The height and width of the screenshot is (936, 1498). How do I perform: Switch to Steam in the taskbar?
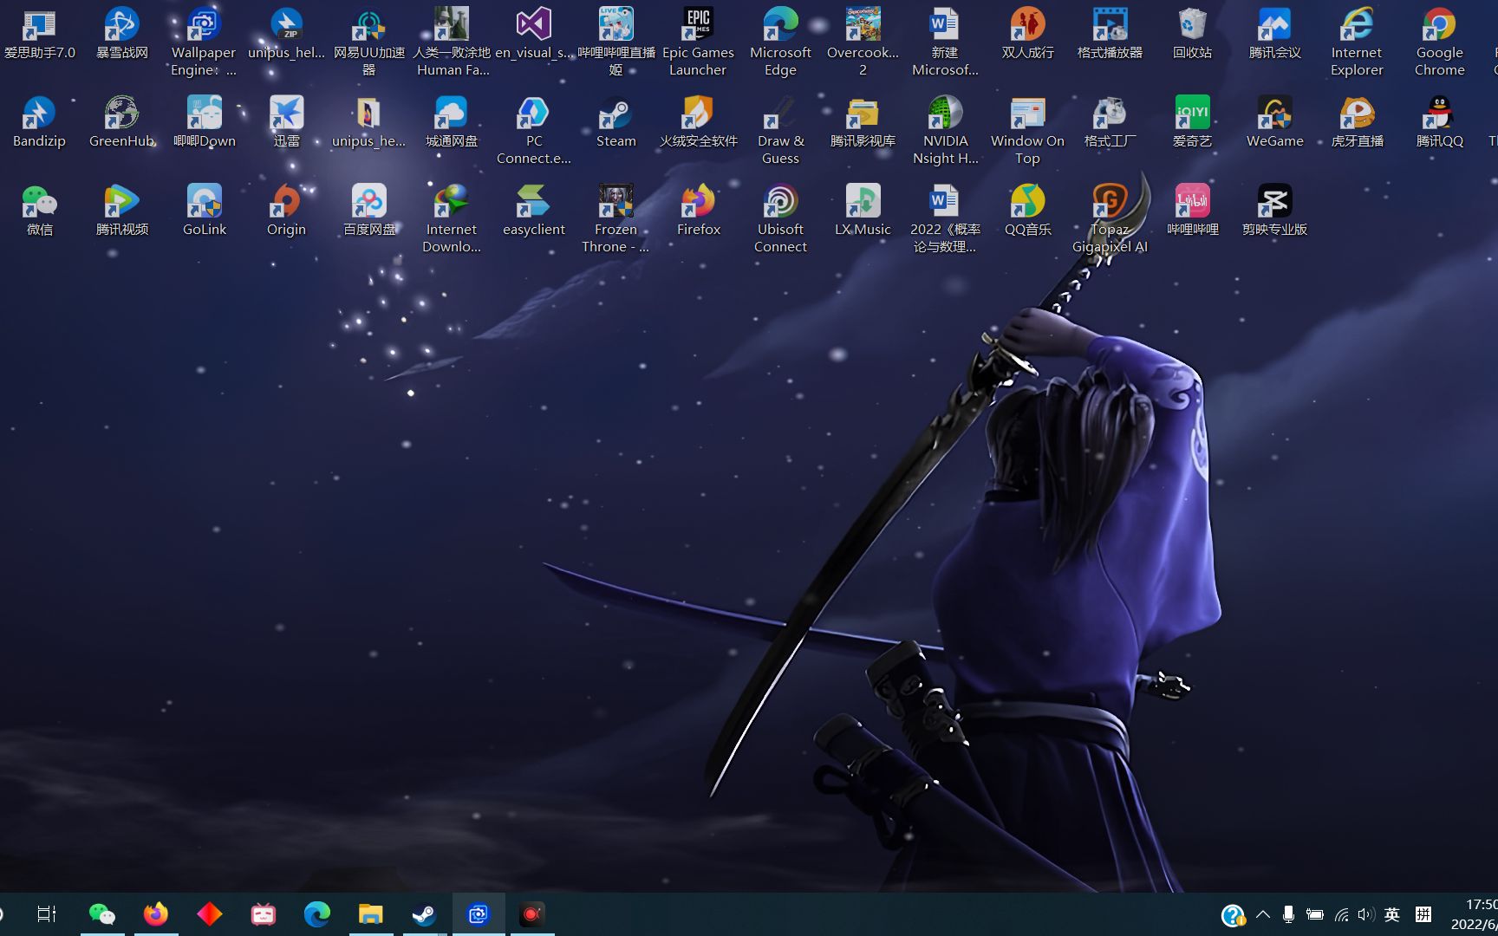coord(425,914)
